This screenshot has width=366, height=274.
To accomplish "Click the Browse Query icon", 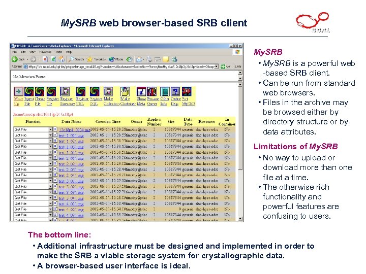I will 151,91.
